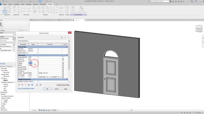The height and width of the screenshot is (114, 204).
Task: Click the Paste icon in Clipboard panel
Action: tap(15, 8)
